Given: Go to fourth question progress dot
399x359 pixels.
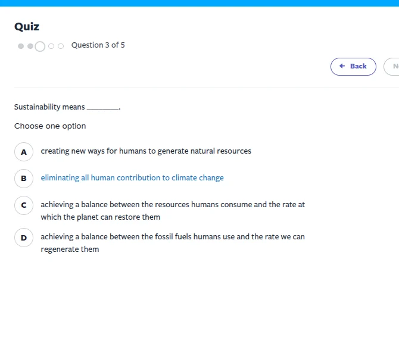Looking at the screenshot, I should pos(51,46).
